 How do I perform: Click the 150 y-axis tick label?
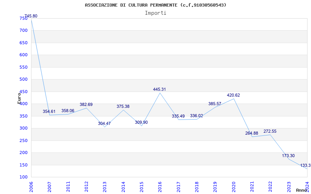pos(23,165)
